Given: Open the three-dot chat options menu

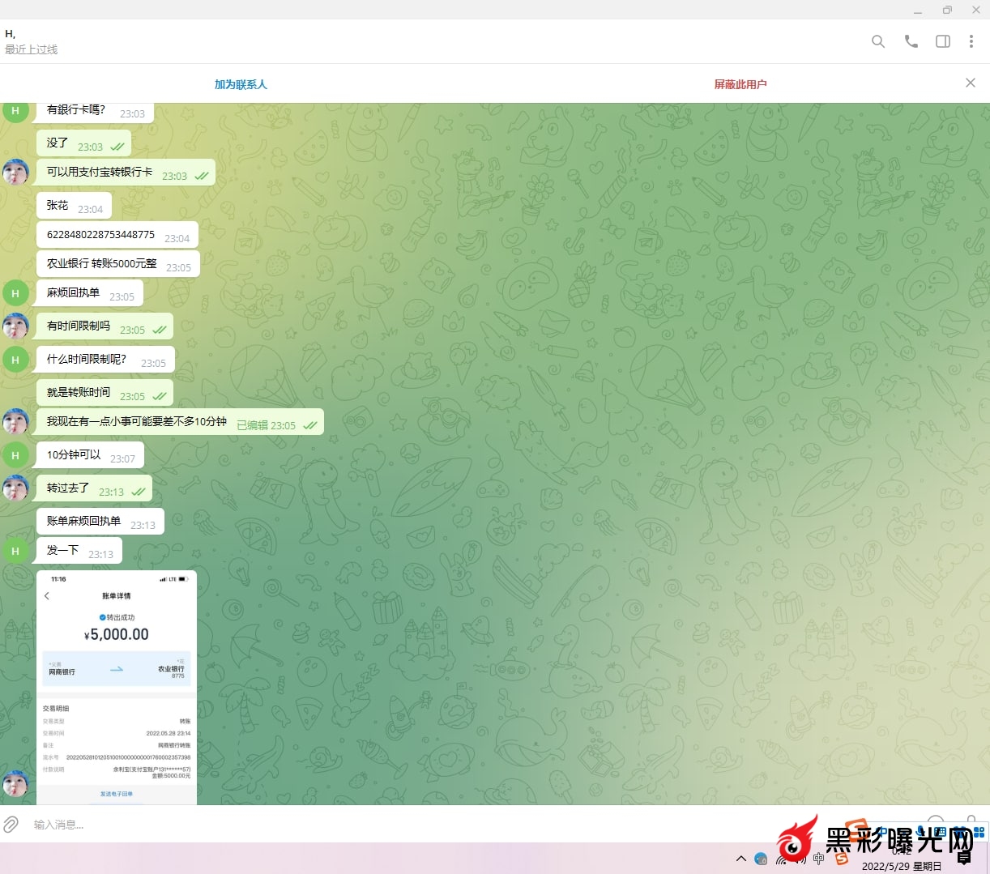Looking at the screenshot, I should pos(971,41).
